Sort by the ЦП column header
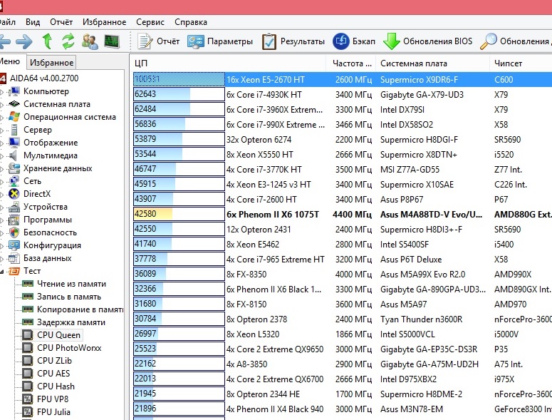This screenshot has width=552, height=420. click(x=229, y=63)
